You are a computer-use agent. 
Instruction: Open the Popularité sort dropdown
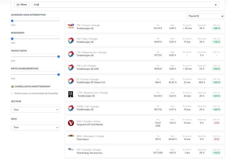coord(205,16)
